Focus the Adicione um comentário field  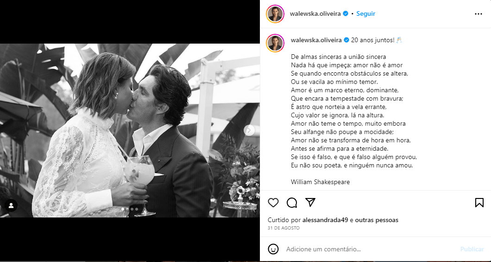pos(370,249)
